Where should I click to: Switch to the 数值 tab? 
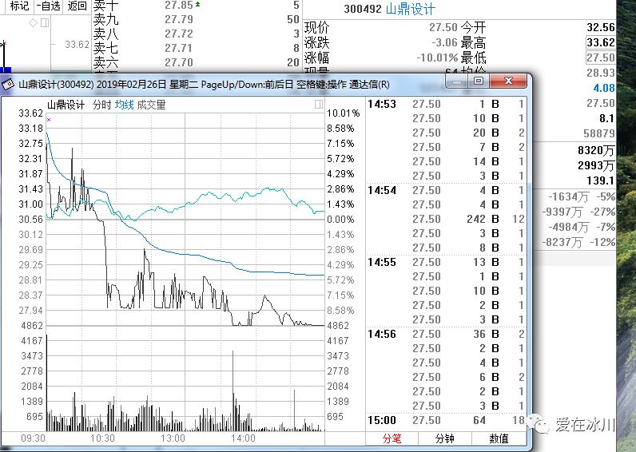click(499, 438)
